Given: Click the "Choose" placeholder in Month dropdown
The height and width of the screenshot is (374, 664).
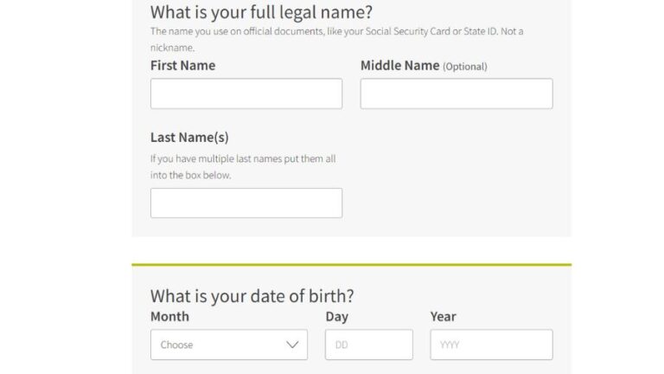Looking at the screenshot, I should coord(176,345).
